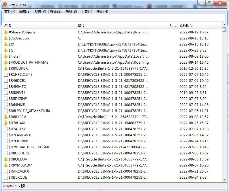Select the $R6LPS1F.3_XiTongZhiJia name text
229x191 pixels.
pyautogui.click(x=29, y=111)
